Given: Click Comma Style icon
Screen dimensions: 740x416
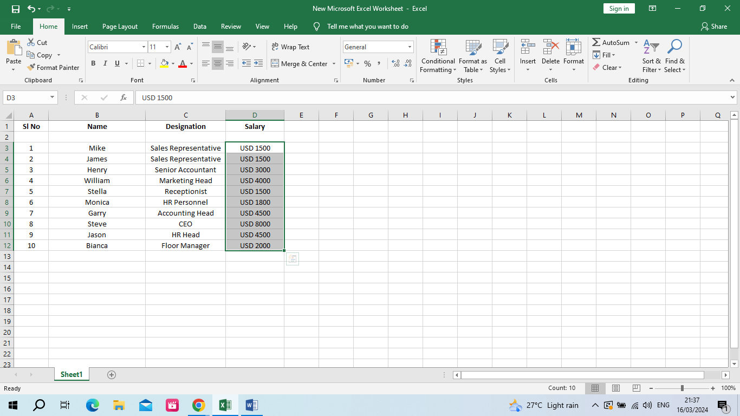Looking at the screenshot, I should 379,63.
